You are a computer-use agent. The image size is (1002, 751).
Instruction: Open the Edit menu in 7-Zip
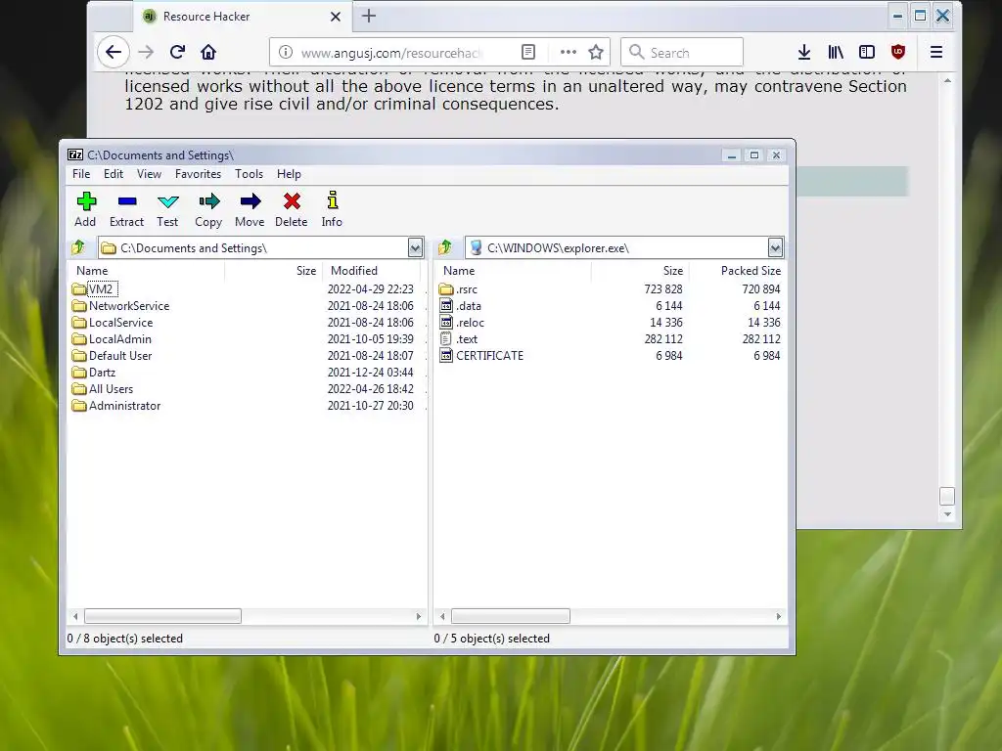pyautogui.click(x=114, y=174)
